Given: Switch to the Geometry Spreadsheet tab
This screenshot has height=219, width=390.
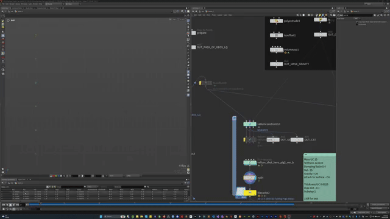Looking at the screenshot, I should (8, 179).
